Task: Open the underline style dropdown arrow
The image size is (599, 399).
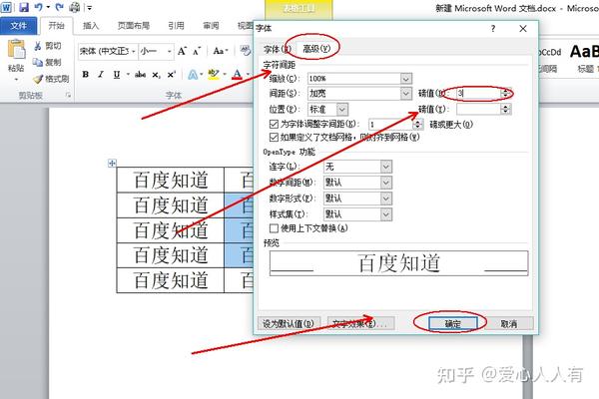Action: pos(128,74)
